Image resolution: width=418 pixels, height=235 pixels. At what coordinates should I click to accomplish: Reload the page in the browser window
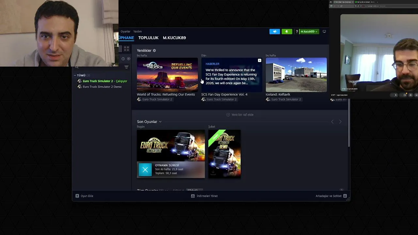tap(341, 6)
